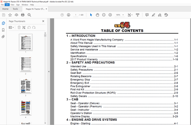Viewport: 191px width, 125px height.
Task: Open thumbnail options dropdown menu
Action: click(x=11, y=27)
